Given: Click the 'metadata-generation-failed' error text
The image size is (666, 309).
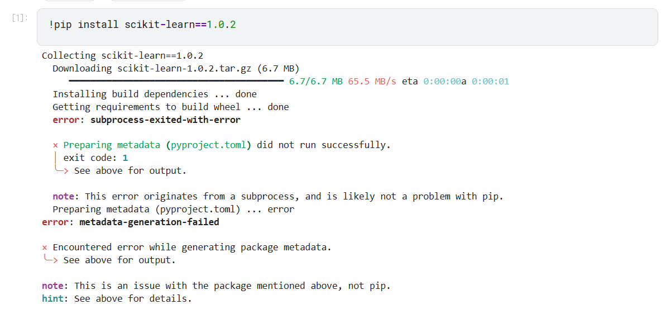Looking at the screenshot, I should pos(149,222).
